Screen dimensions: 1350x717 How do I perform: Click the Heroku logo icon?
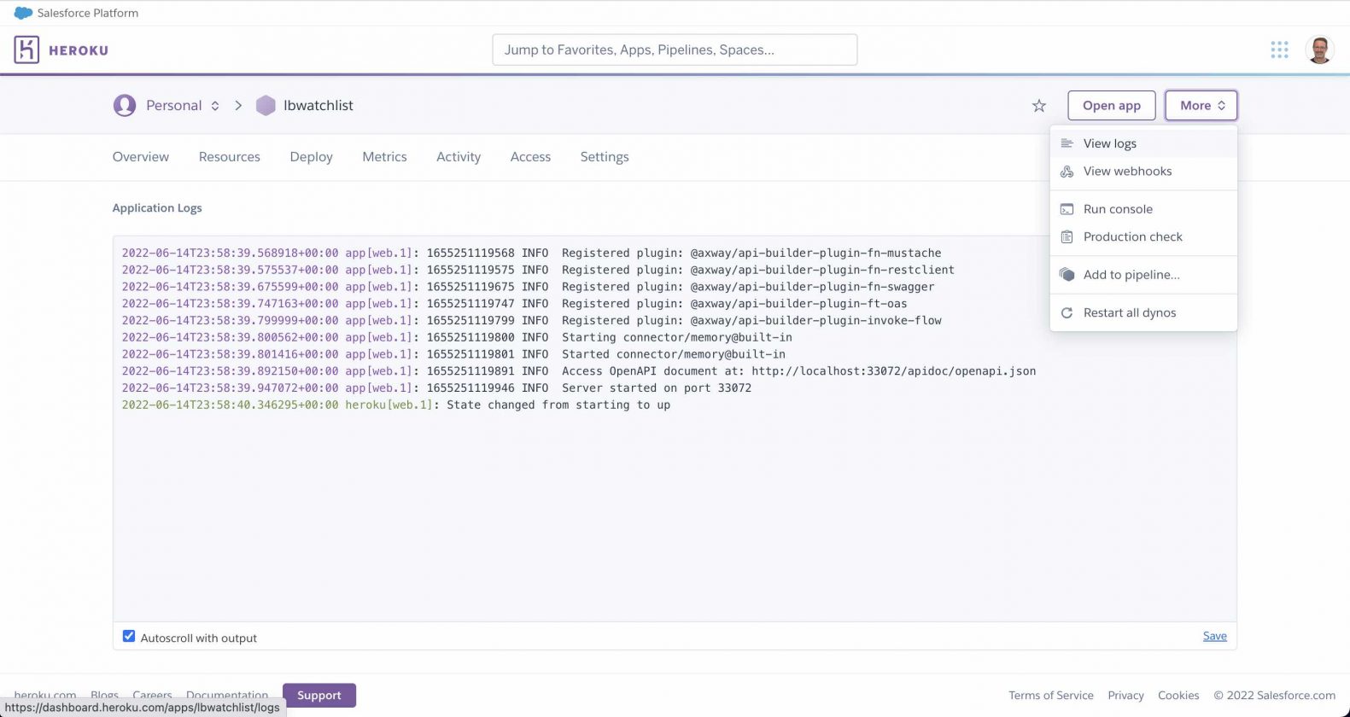tap(26, 50)
